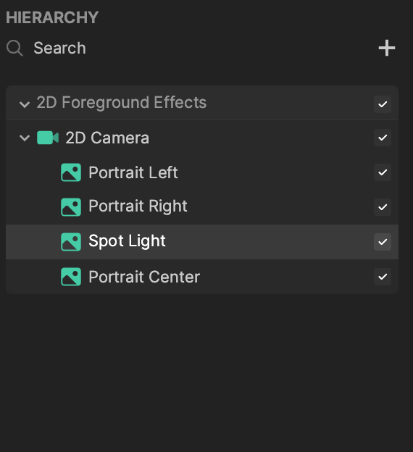The height and width of the screenshot is (452, 413).
Task: Toggle the Portrait Right checkbox
Action: [x=383, y=207]
